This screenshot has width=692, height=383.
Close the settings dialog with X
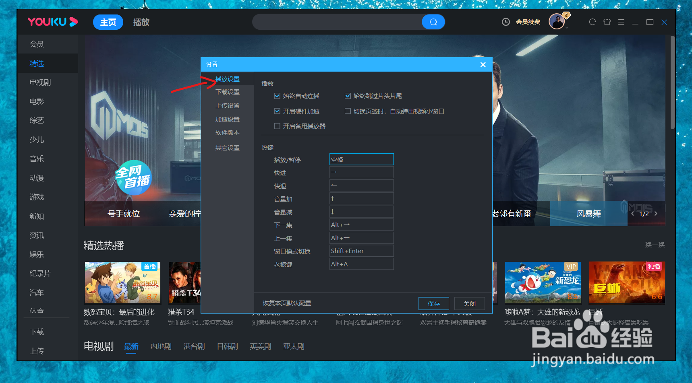(483, 65)
